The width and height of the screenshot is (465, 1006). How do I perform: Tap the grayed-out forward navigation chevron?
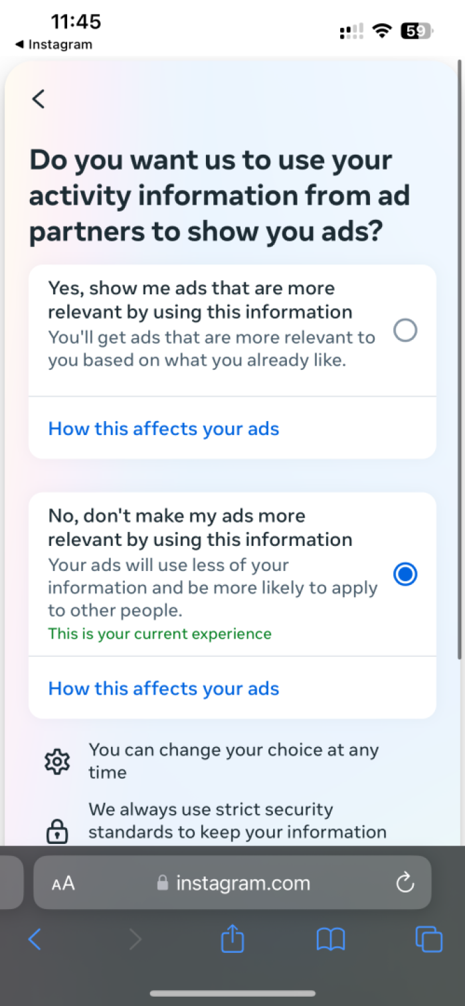[x=135, y=939]
